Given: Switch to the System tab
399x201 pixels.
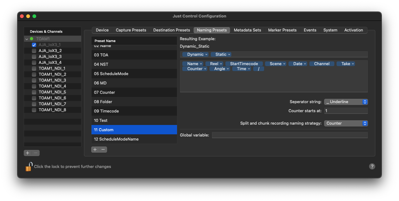Looking at the screenshot, I should pyautogui.click(x=330, y=30).
